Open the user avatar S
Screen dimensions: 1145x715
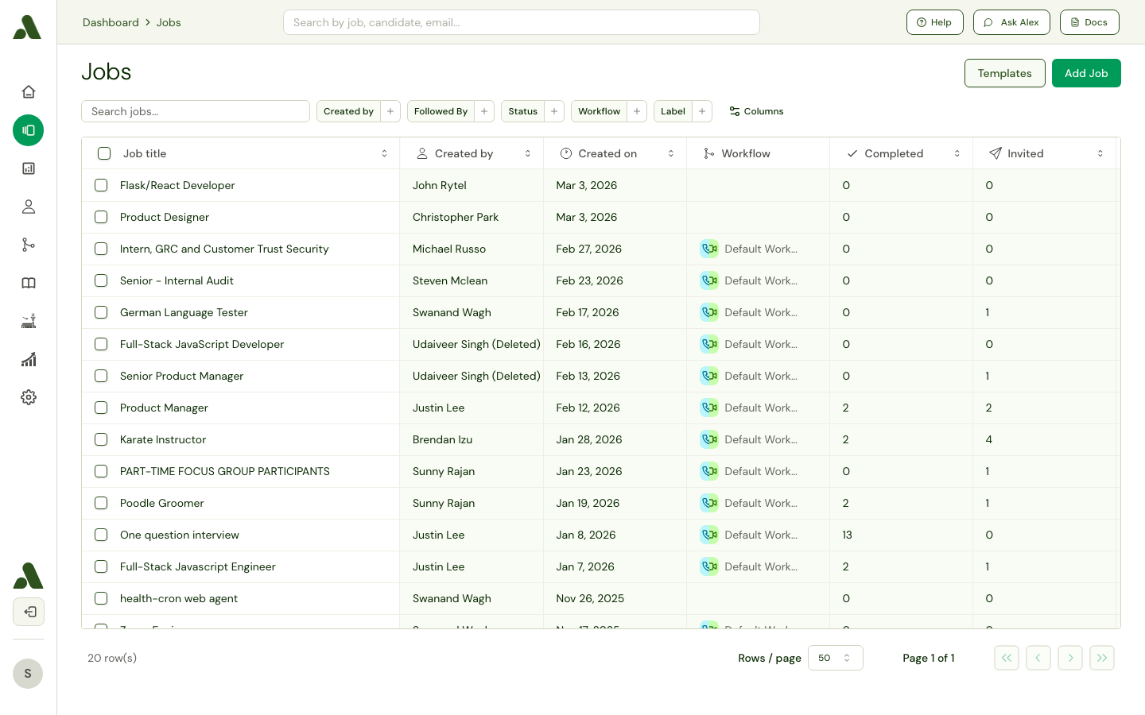[28, 674]
